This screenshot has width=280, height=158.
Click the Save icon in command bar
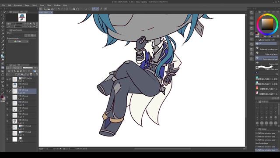click(x=52, y=9)
